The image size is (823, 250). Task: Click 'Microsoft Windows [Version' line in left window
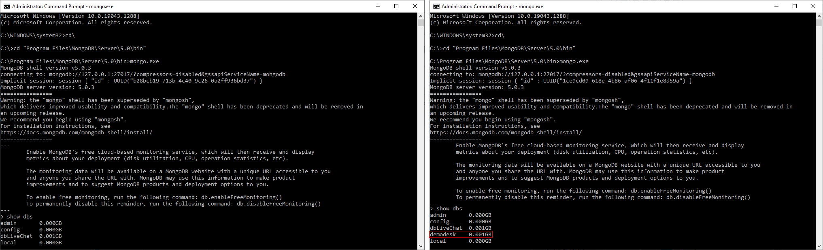pyautogui.click(x=70, y=16)
